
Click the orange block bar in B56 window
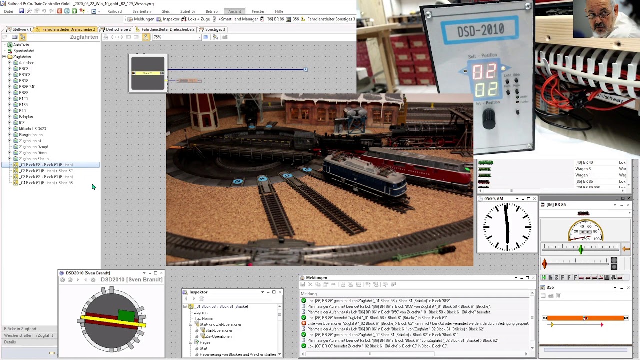pos(585,318)
